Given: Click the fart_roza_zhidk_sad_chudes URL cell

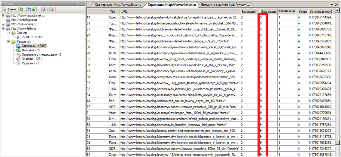Looking at the screenshot, I should tap(180, 29).
